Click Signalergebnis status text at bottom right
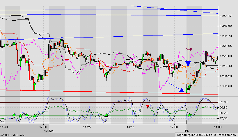238x137 pixels. (x=206, y=135)
